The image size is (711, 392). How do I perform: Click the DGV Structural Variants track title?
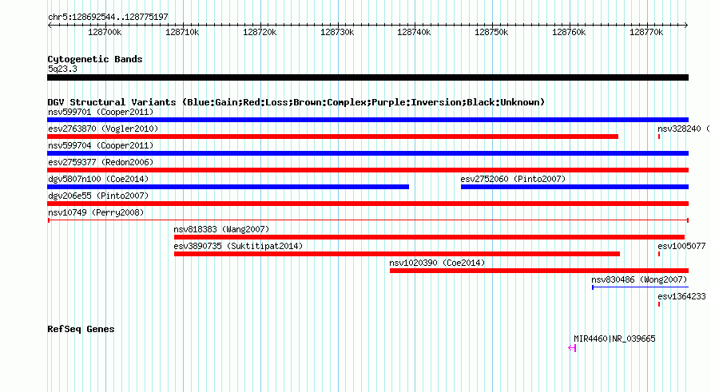coord(296,102)
